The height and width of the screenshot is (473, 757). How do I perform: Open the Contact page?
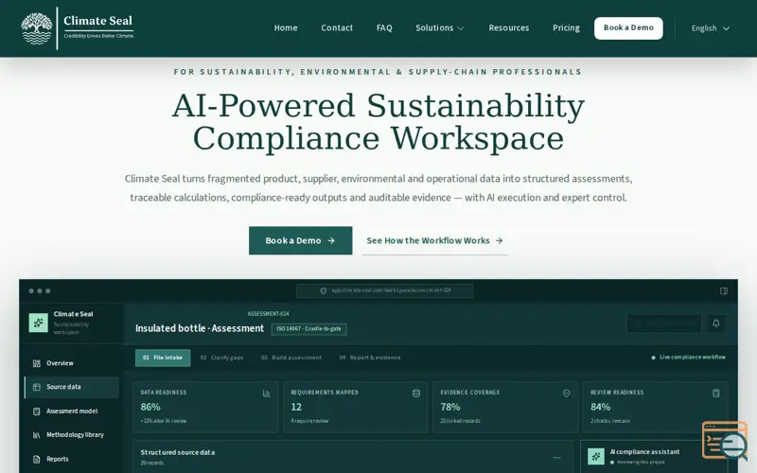click(x=337, y=28)
